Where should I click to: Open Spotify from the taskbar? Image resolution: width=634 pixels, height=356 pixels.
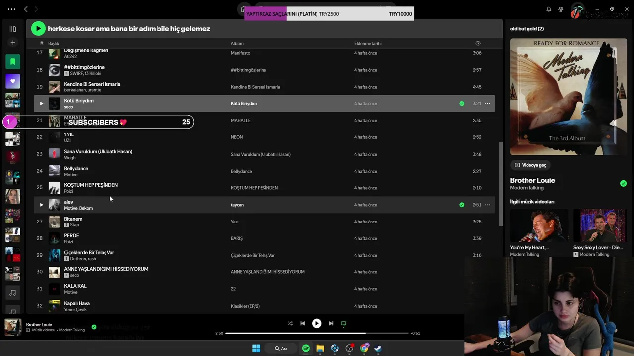coord(306,348)
